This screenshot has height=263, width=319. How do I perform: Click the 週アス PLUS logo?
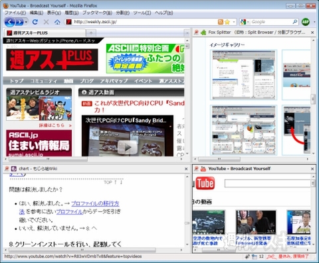pyautogui.click(x=52, y=60)
